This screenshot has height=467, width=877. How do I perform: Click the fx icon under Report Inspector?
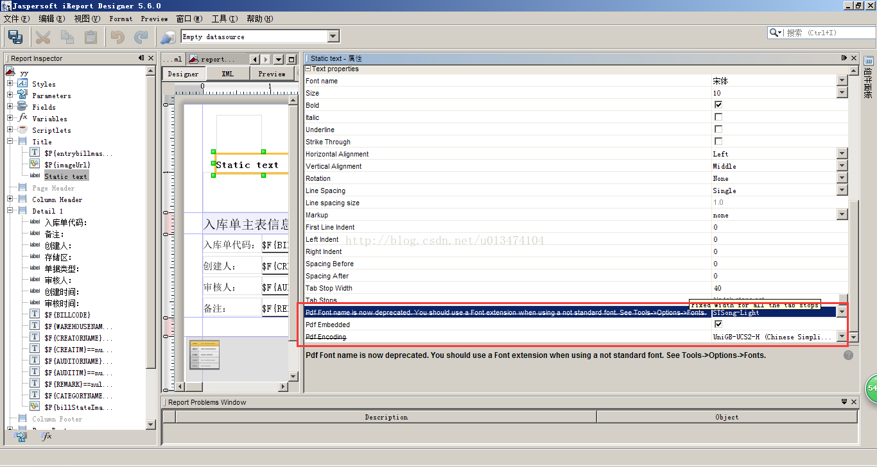[46, 436]
